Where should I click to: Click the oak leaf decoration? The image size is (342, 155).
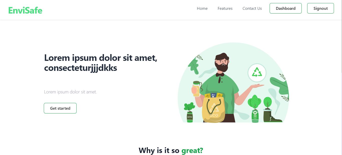[x=193, y=66]
